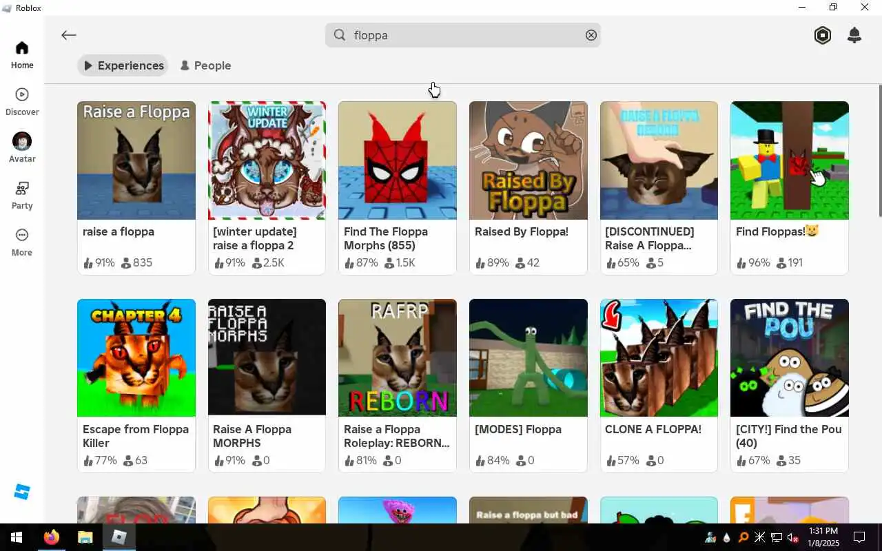Open Find The Floppa Morphs Spider-Man thumbnail

pyautogui.click(x=398, y=160)
